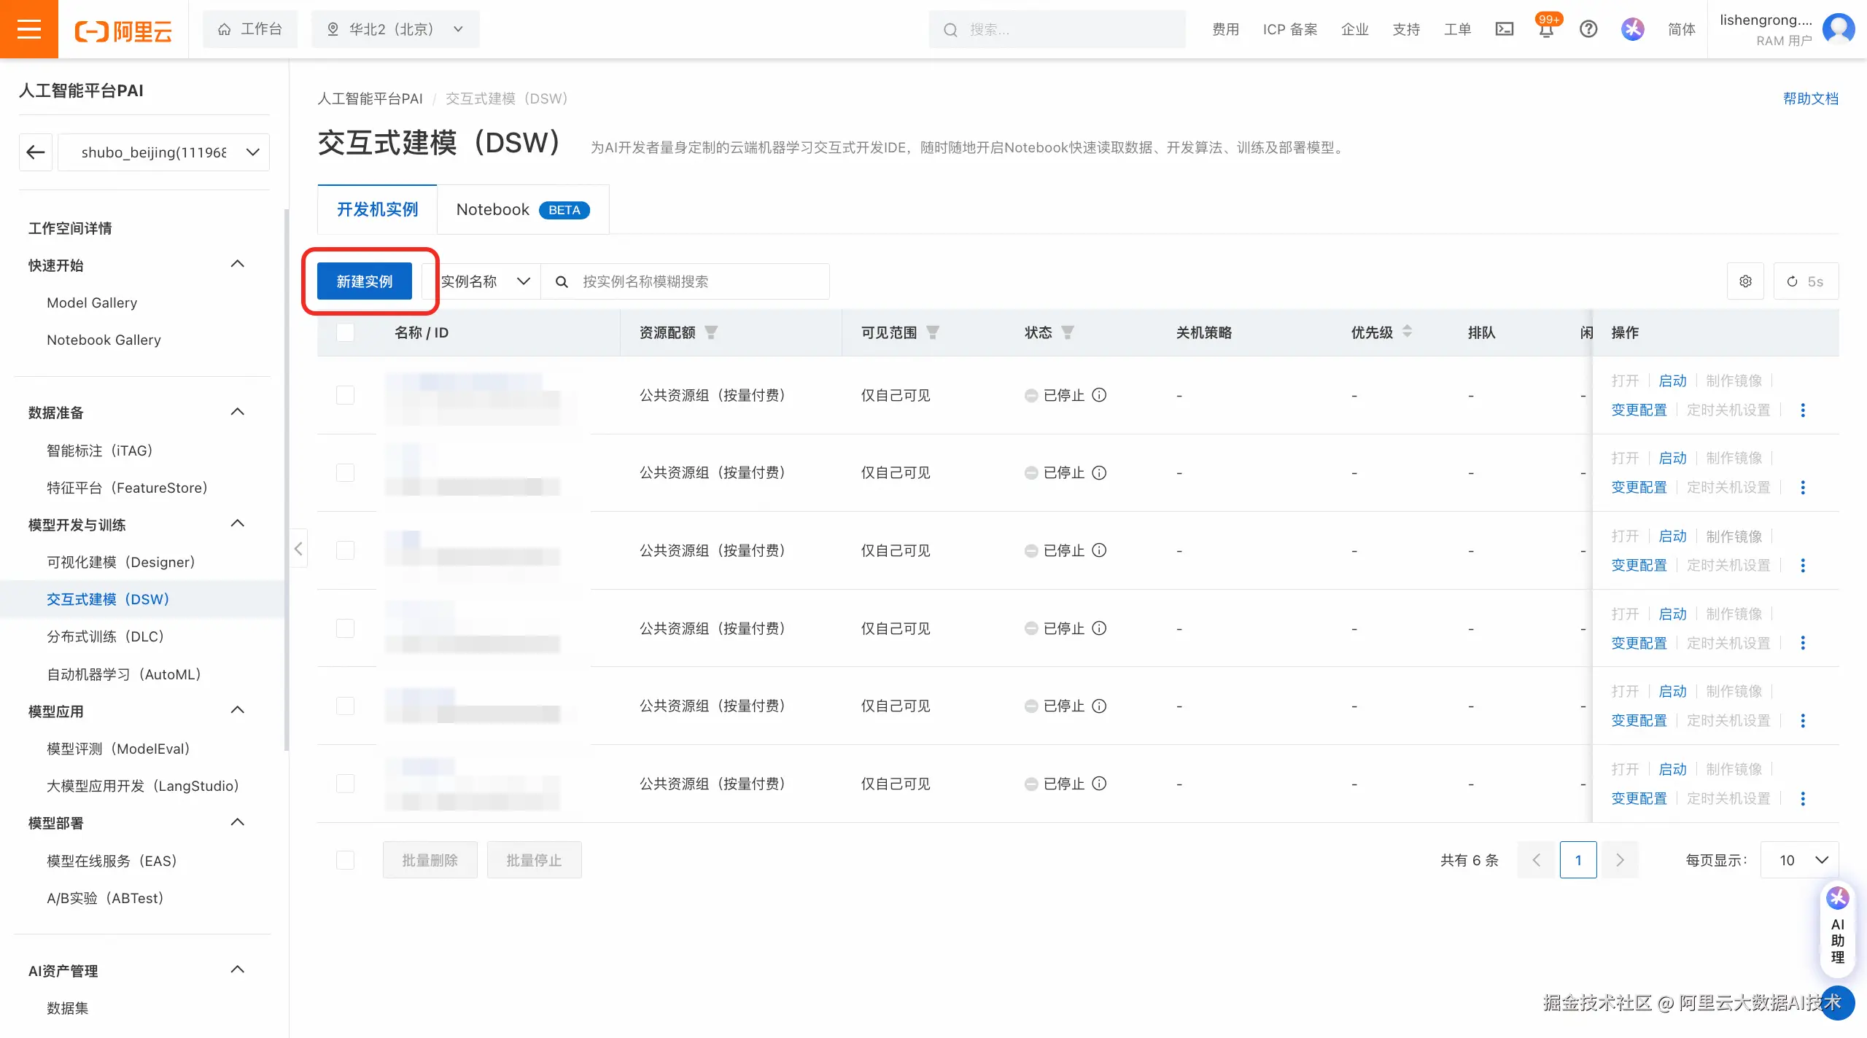Screen dimensions: 1867x1038
Task: Collapse 快速开始 section
Action: [237, 265]
